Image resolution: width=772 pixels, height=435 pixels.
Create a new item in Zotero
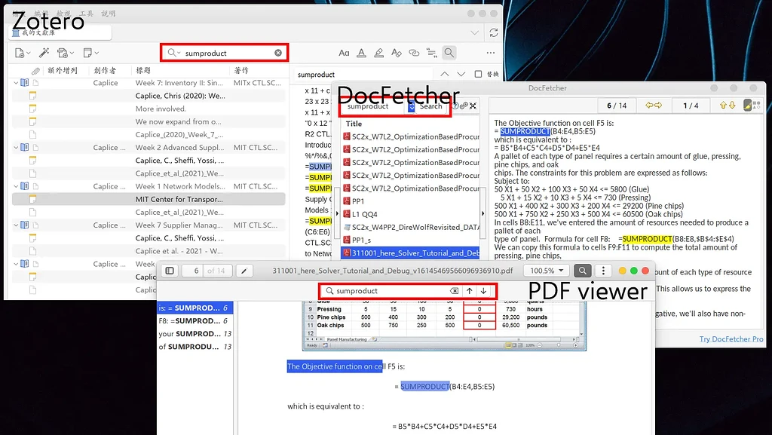[x=19, y=52]
